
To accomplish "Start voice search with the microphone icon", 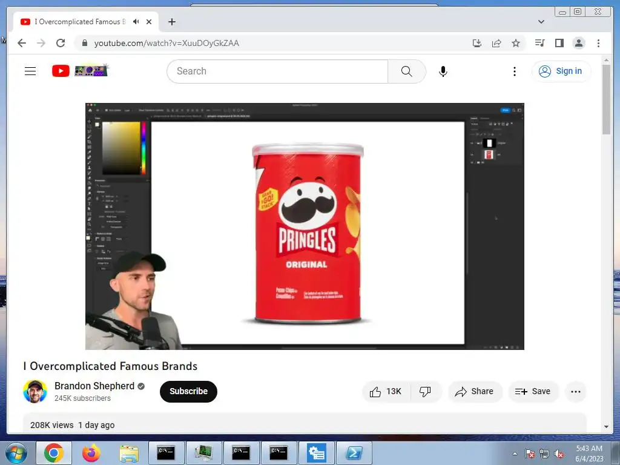I will pos(443,71).
